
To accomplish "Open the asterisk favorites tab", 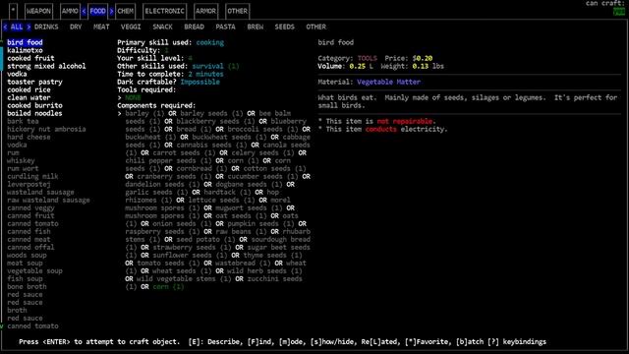I will pyautogui.click(x=13, y=11).
